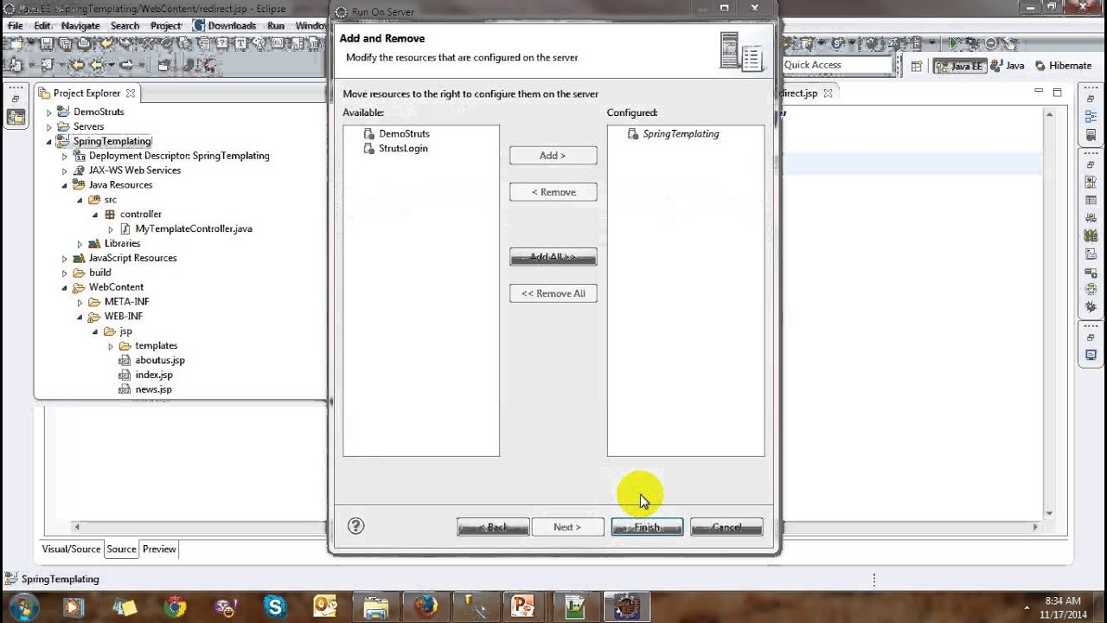Switch to the Java EE perspective
1107x623 pixels.
960,65
